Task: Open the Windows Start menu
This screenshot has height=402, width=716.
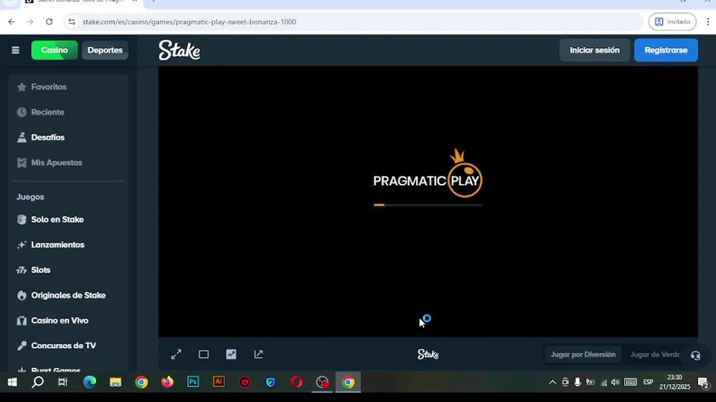Action: coord(12,382)
